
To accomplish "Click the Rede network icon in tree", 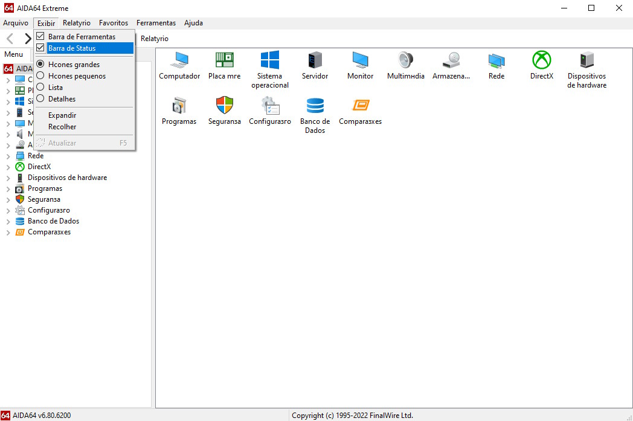I will pos(20,156).
